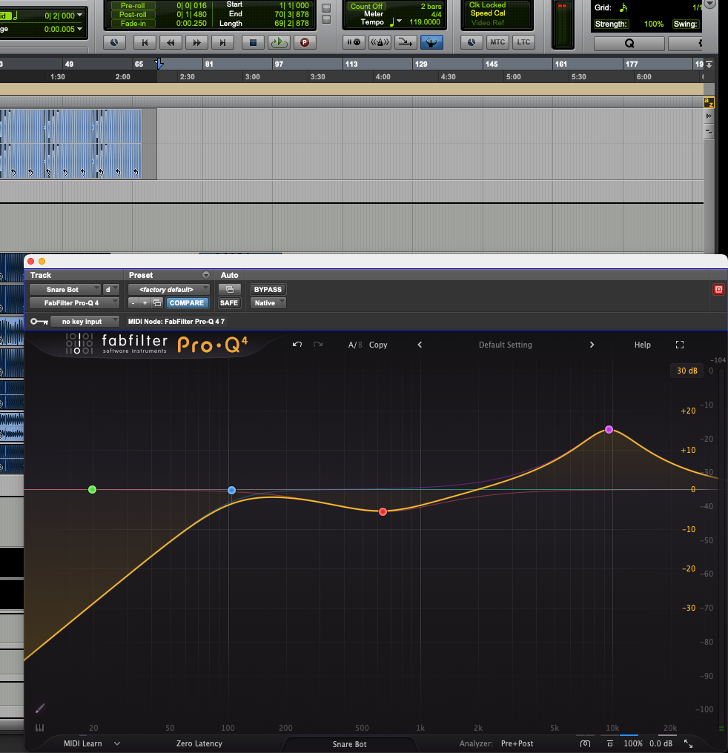Open the Nudge value dropdown showing 0:00.005

coord(80,29)
